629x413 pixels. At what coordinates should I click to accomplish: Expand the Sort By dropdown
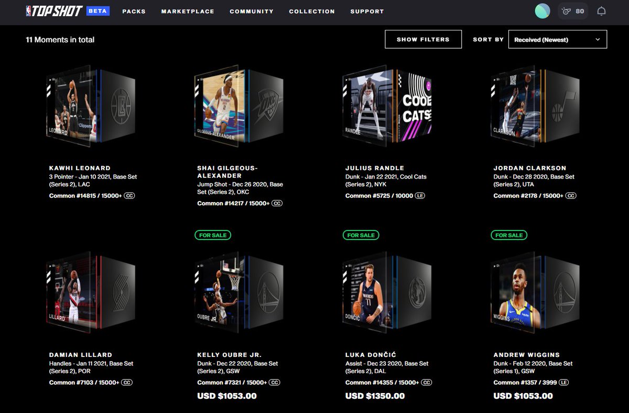pyautogui.click(x=558, y=39)
